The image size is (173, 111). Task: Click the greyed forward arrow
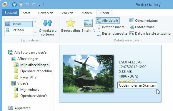pos(21,5)
